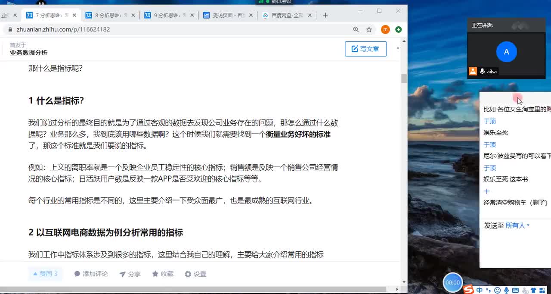Click the scrollbar down arrow
The height and width of the screenshot is (294, 551).
click(x=404, y=282)
